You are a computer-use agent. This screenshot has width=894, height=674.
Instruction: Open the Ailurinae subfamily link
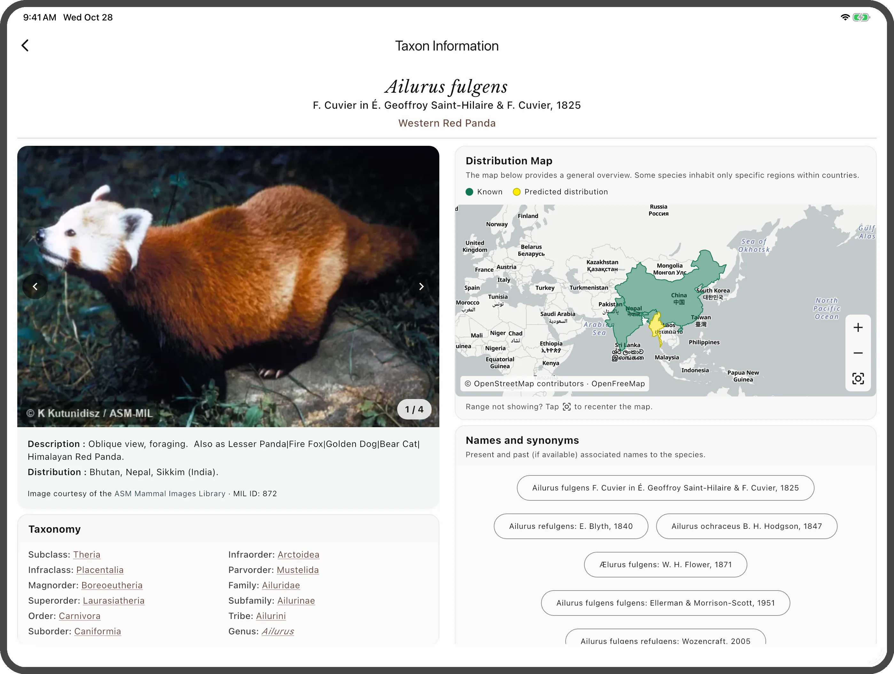pos(296,600)
